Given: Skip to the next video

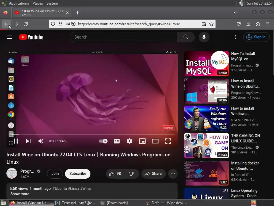Looking at the screenshot, I should pos(28,141).
